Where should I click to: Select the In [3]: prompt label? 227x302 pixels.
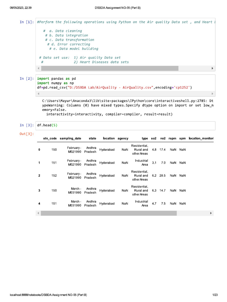coord(27,125)
